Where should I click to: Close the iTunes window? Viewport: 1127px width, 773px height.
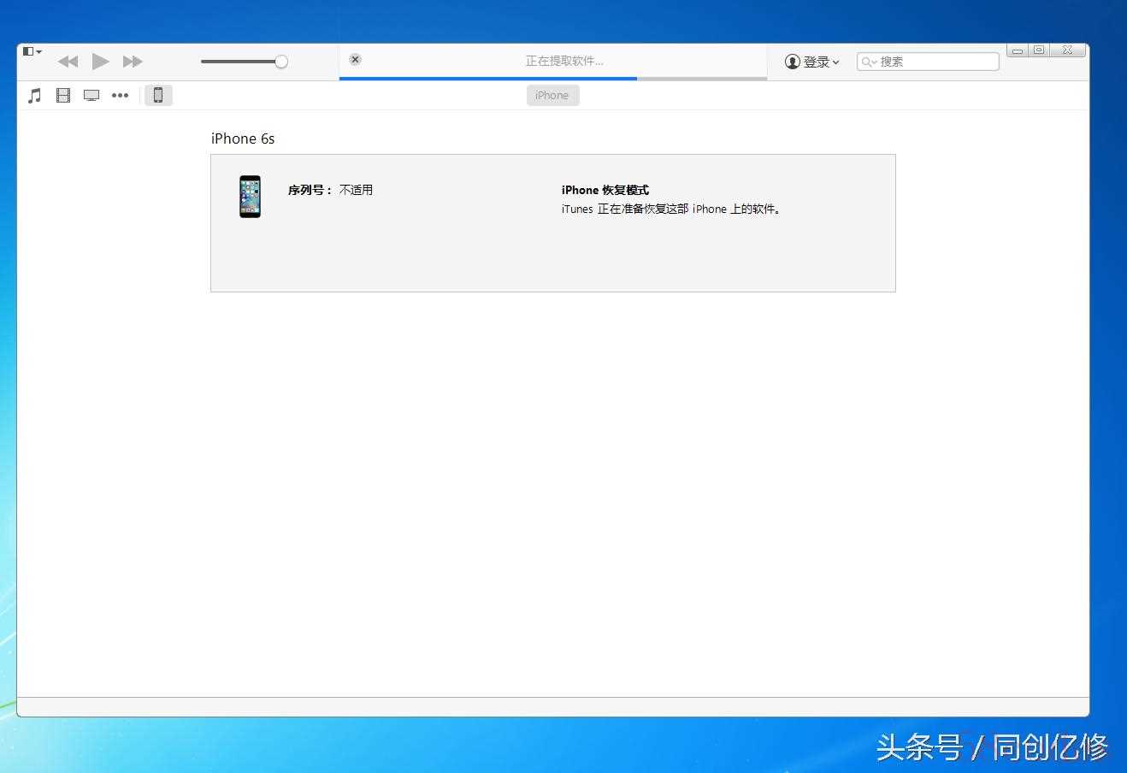coord(1067,50)
